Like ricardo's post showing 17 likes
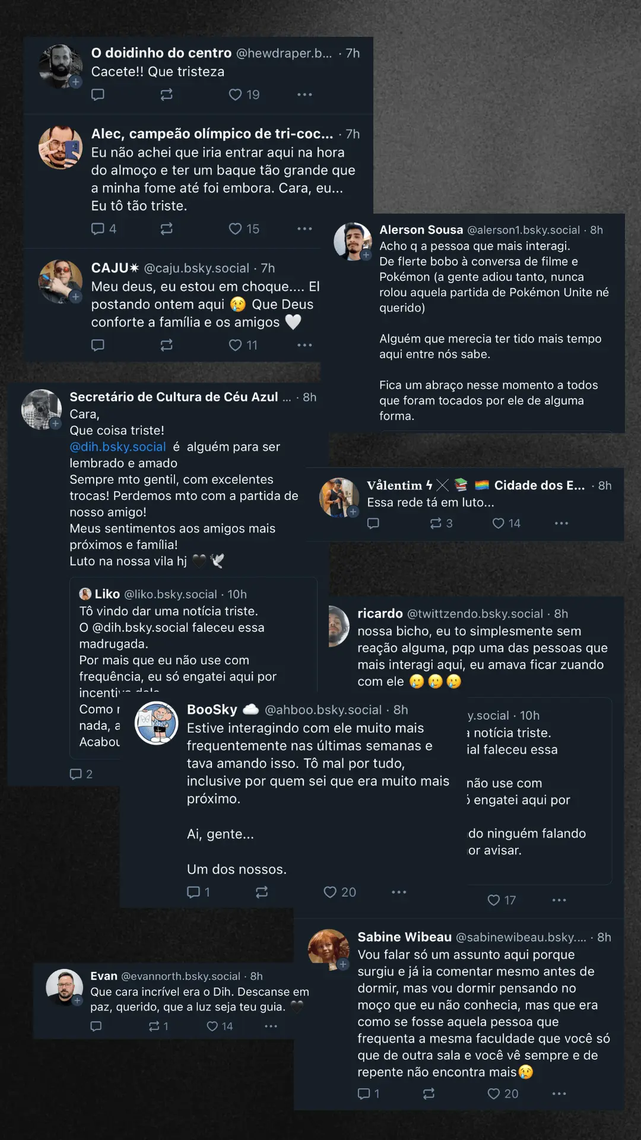This screenshot has width=641, height=1140. pos(502,900)
